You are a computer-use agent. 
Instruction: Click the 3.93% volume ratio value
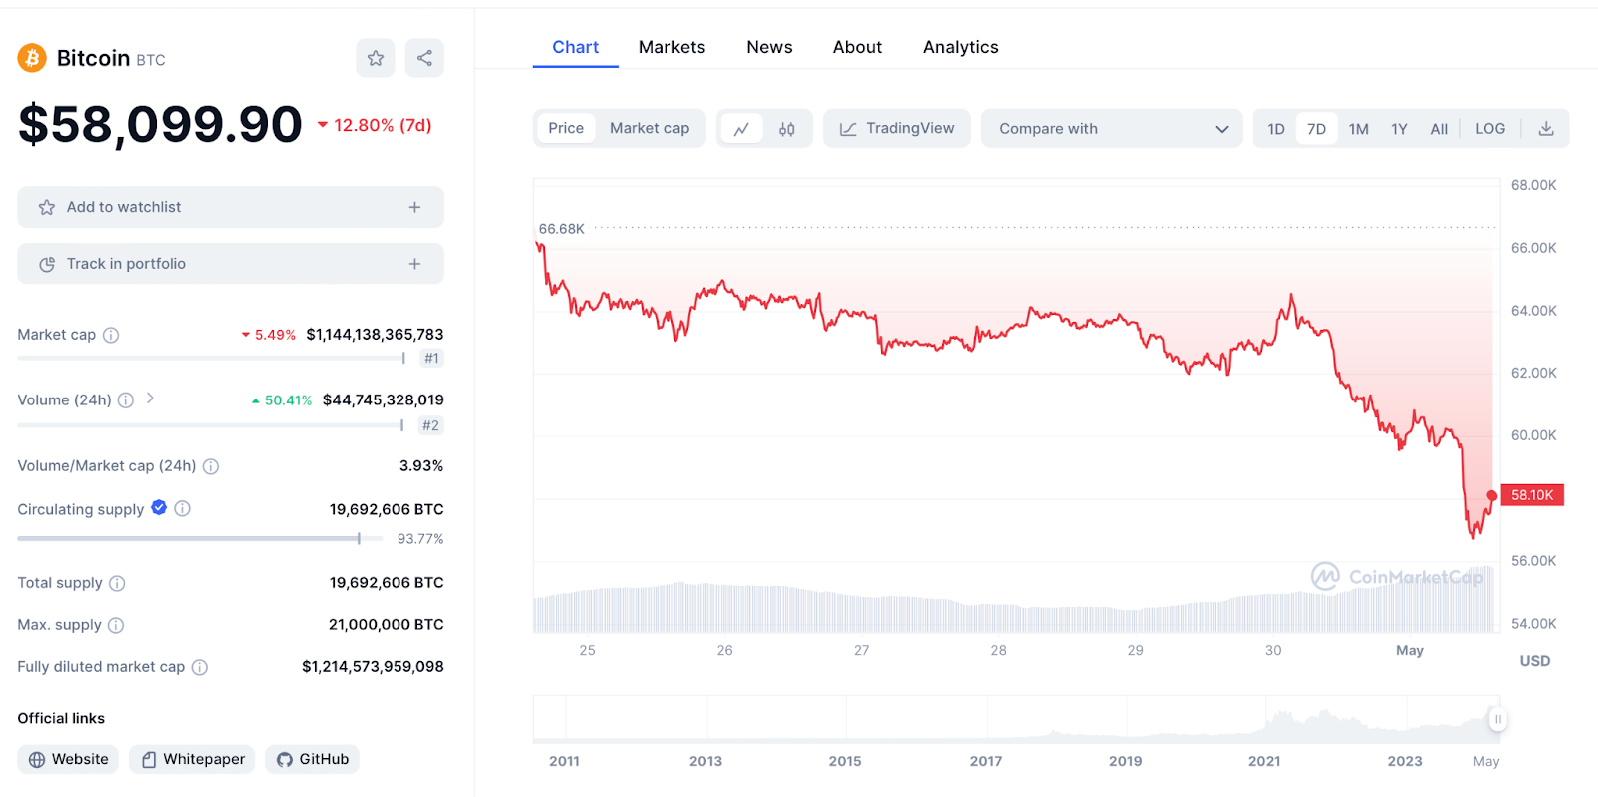[421, 466]
